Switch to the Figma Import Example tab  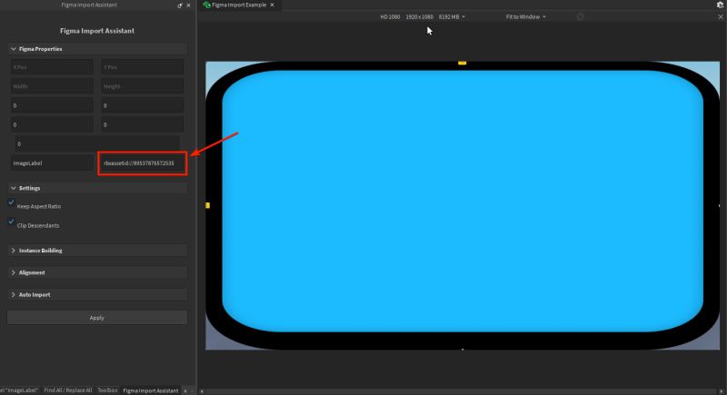tap(238, 5)
